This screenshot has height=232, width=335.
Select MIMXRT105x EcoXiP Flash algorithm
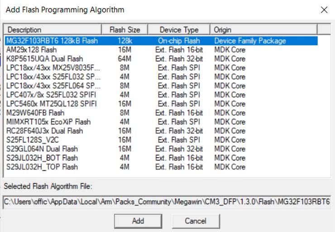tap(48, 122)
